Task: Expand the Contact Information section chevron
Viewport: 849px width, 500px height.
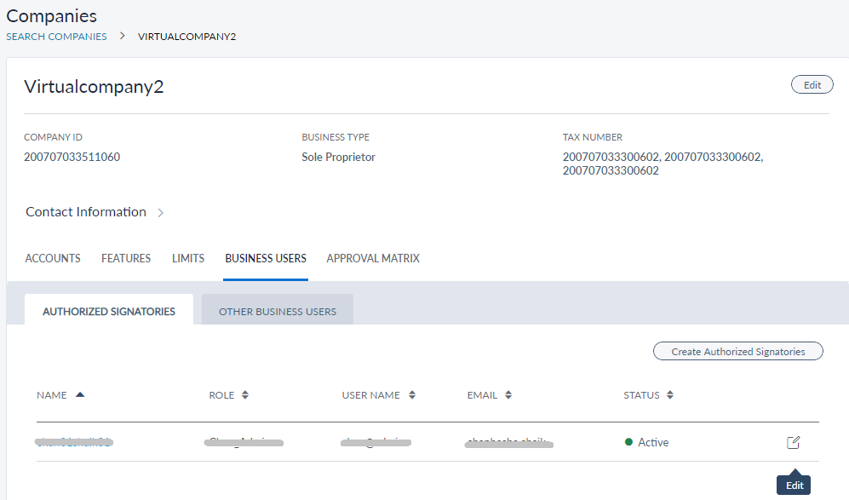Action: (161, 213)
